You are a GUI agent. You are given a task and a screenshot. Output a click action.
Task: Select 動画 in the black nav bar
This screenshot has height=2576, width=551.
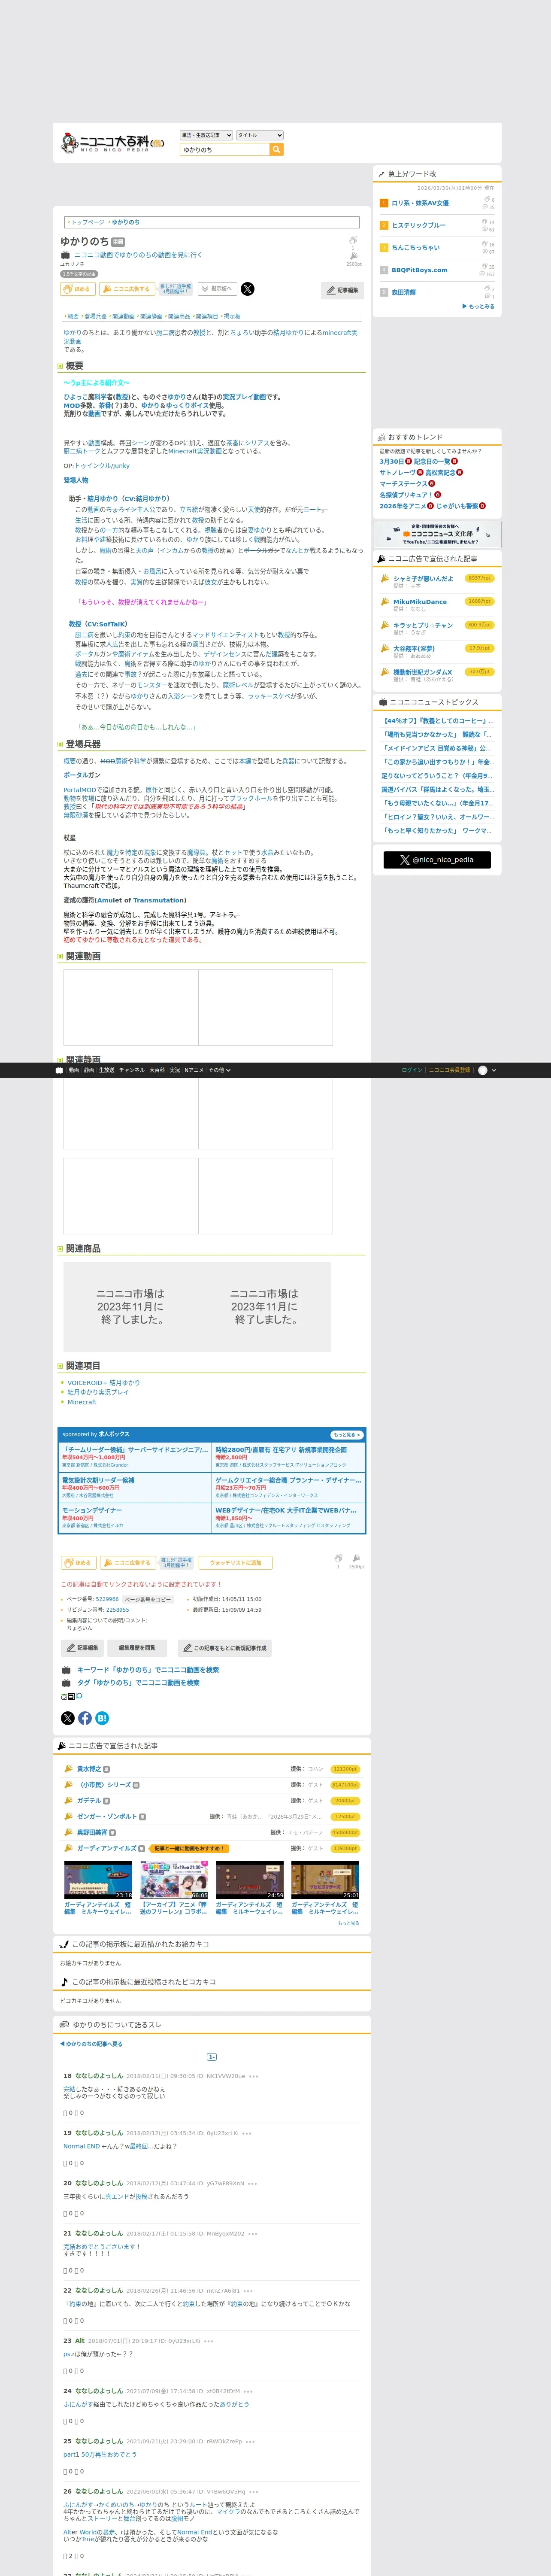click(73, 1070)
